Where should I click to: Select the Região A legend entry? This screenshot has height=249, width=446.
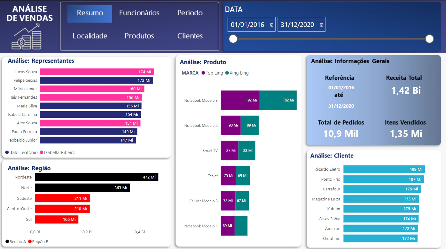pos(16,241)
